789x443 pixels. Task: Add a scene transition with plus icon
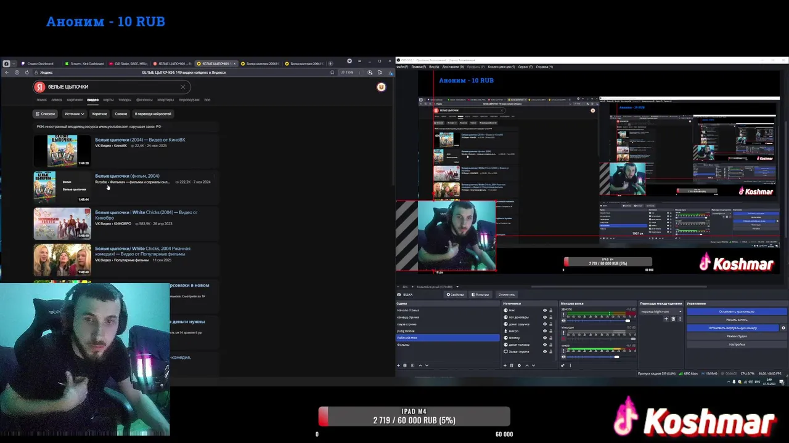666,319
